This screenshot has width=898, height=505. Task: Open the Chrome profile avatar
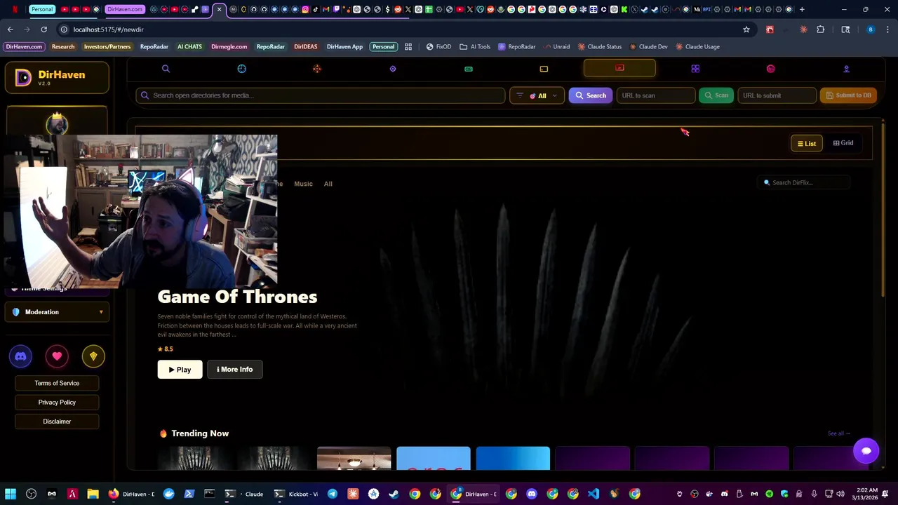[x=871, y=29]
